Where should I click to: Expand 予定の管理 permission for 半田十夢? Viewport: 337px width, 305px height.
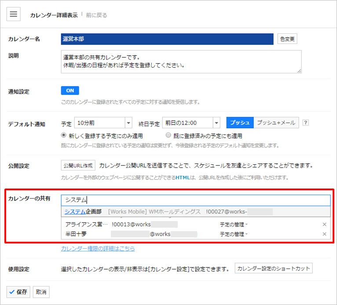[234, 234]
